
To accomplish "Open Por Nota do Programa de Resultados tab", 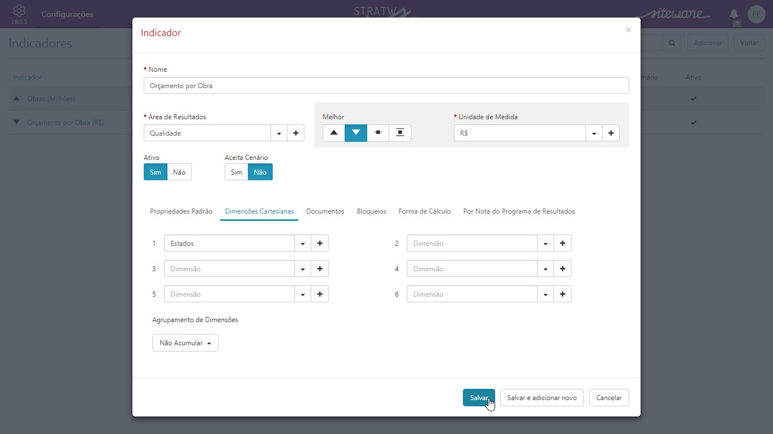I will [519, 211].
